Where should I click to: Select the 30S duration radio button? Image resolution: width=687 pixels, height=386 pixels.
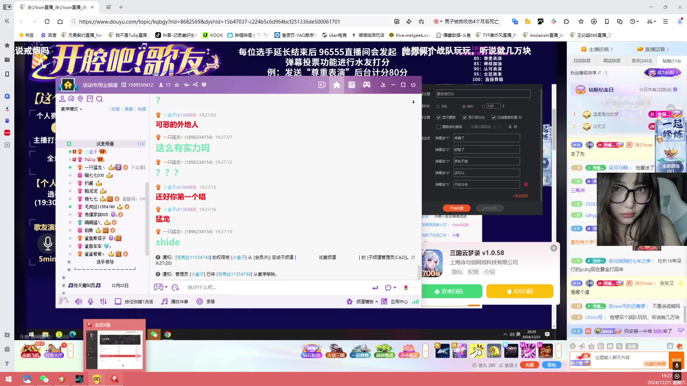pyautogui.click(x=438, y=107)
